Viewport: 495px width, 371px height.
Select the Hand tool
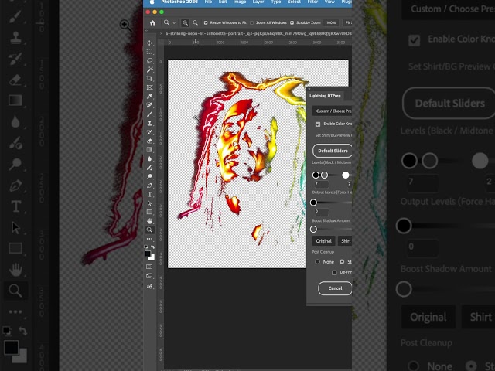point(149,221)
